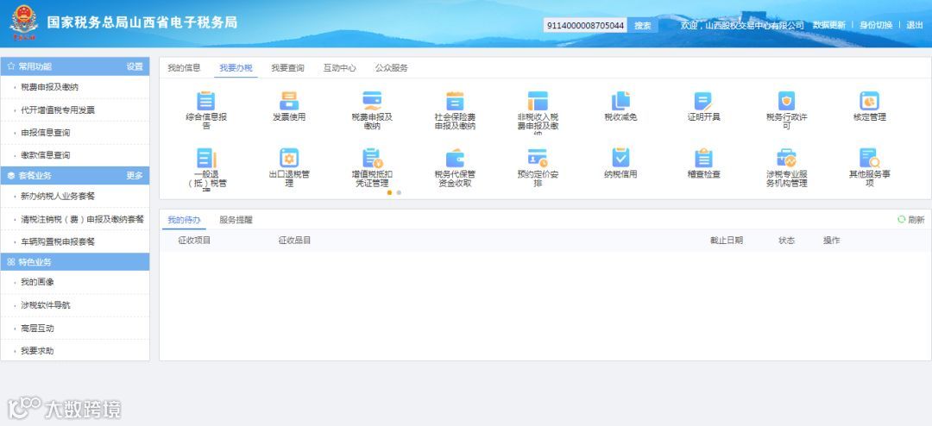Open the 非税收入税费申报 icon
Image resolution: width=932 pixels, height=426 pixels.
[538, 100]
